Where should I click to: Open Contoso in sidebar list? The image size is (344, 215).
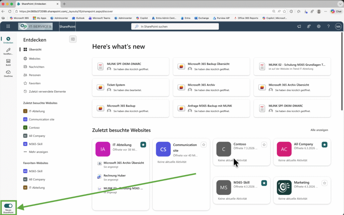pyautogui.click(x=34, y=128)
